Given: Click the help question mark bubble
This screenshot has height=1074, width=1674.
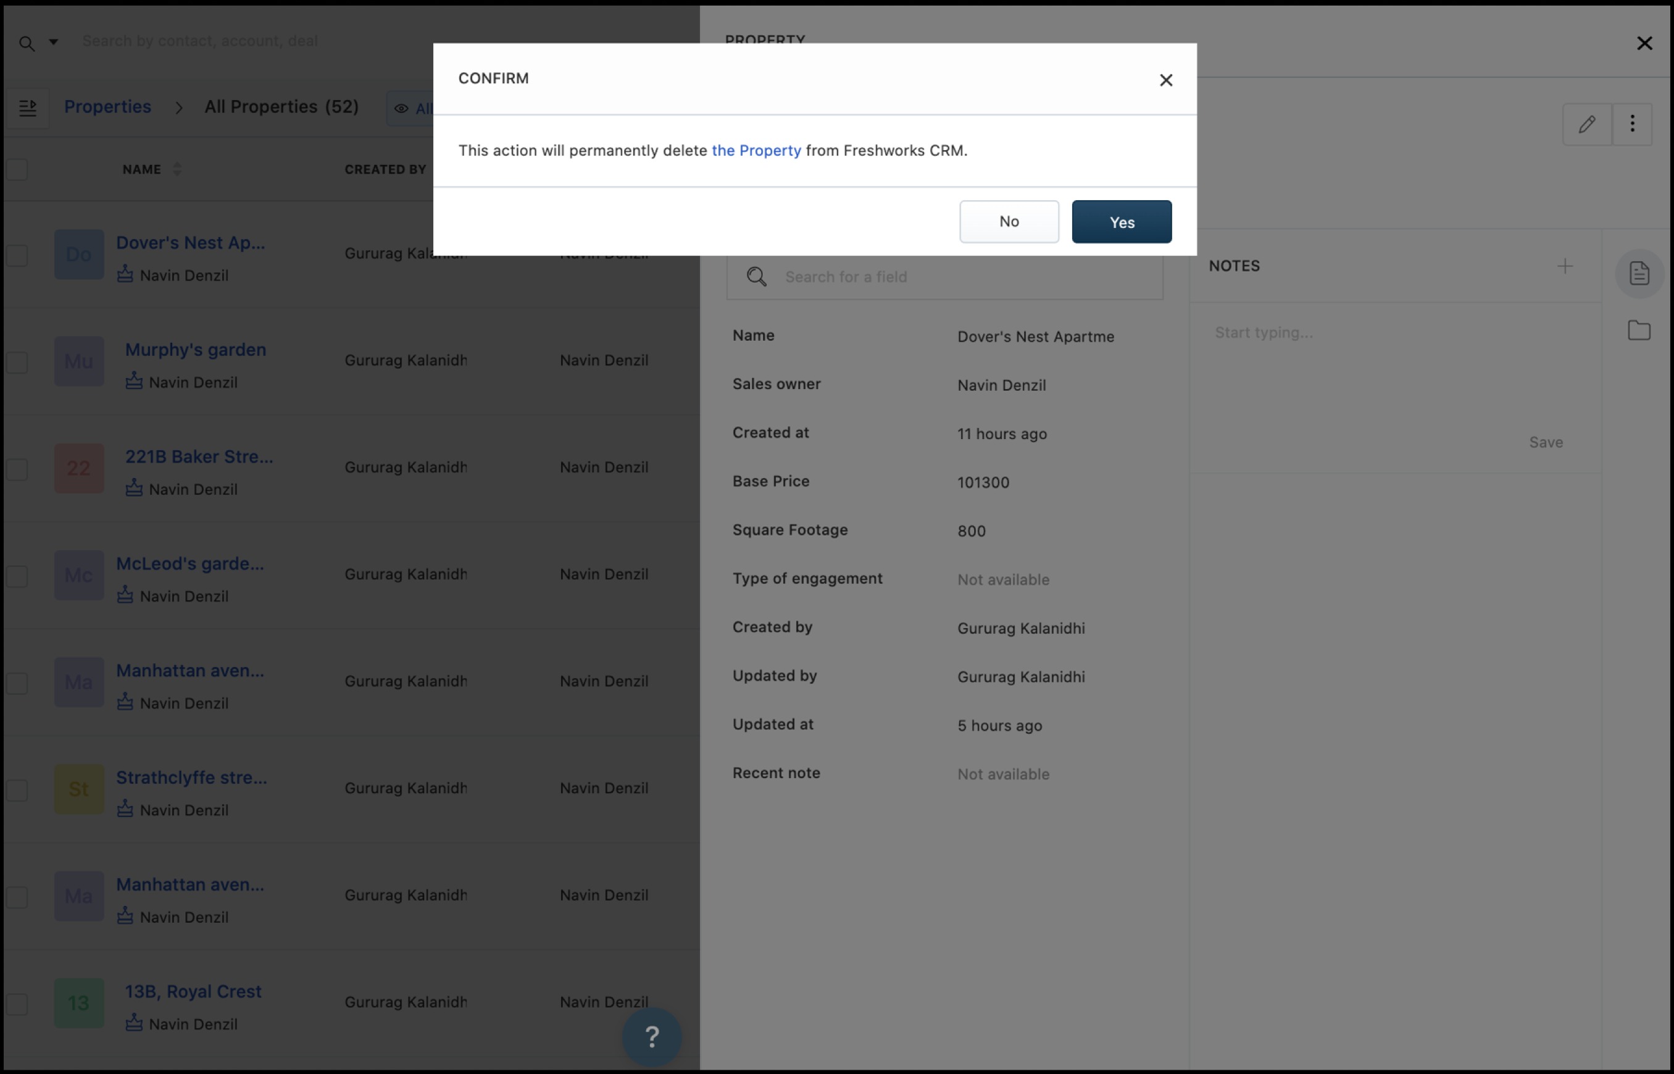Looking at the screenshot, I should (x=652, y=1036).
